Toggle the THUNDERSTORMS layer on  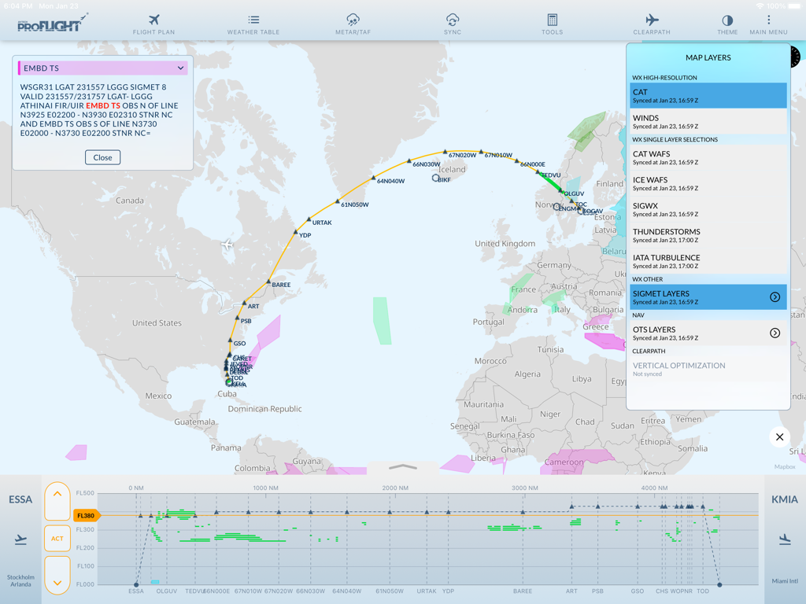pos(703,235)
